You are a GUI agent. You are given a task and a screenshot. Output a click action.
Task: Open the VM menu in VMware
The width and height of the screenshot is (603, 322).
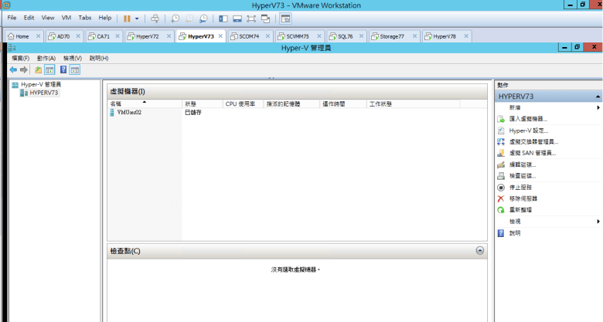pyautogui.click(x=65, y=17)
